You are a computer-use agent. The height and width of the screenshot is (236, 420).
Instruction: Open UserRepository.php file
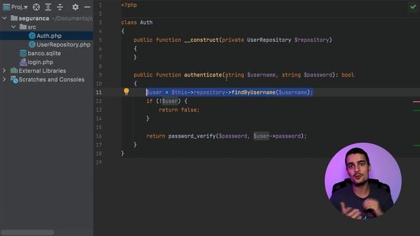63,45
